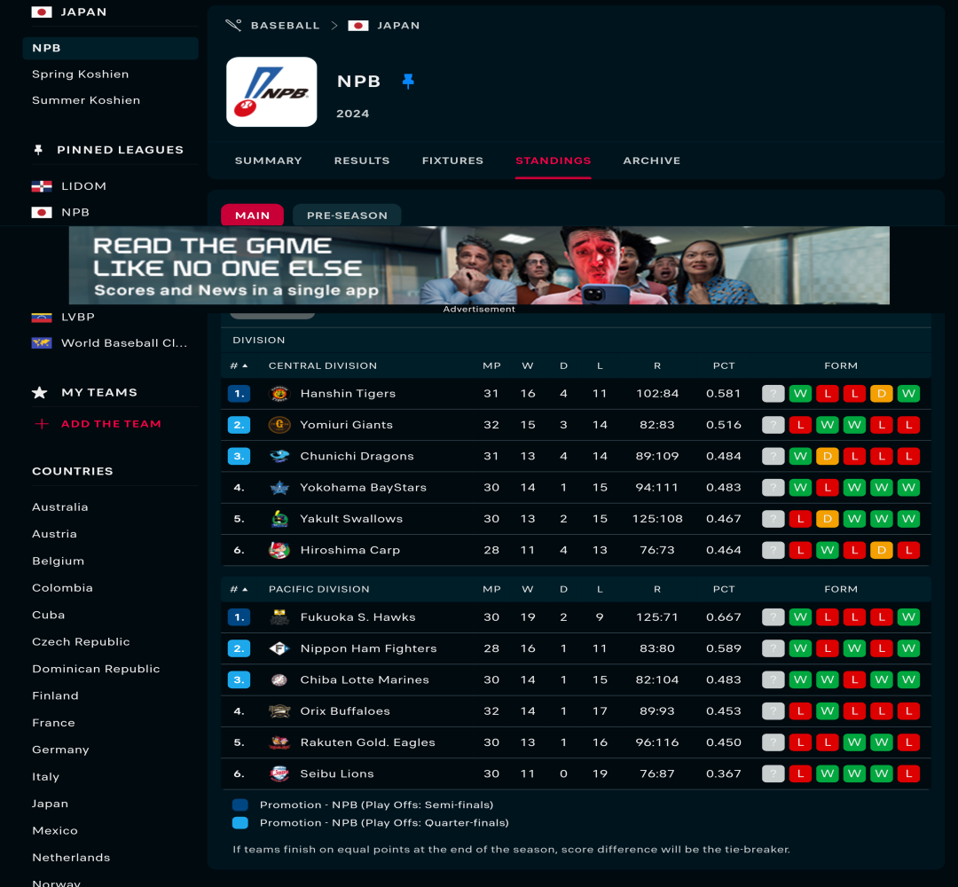Click Yokohama BayStars team logo
This screenshot has width=958, height=887.
coord(279,488)
